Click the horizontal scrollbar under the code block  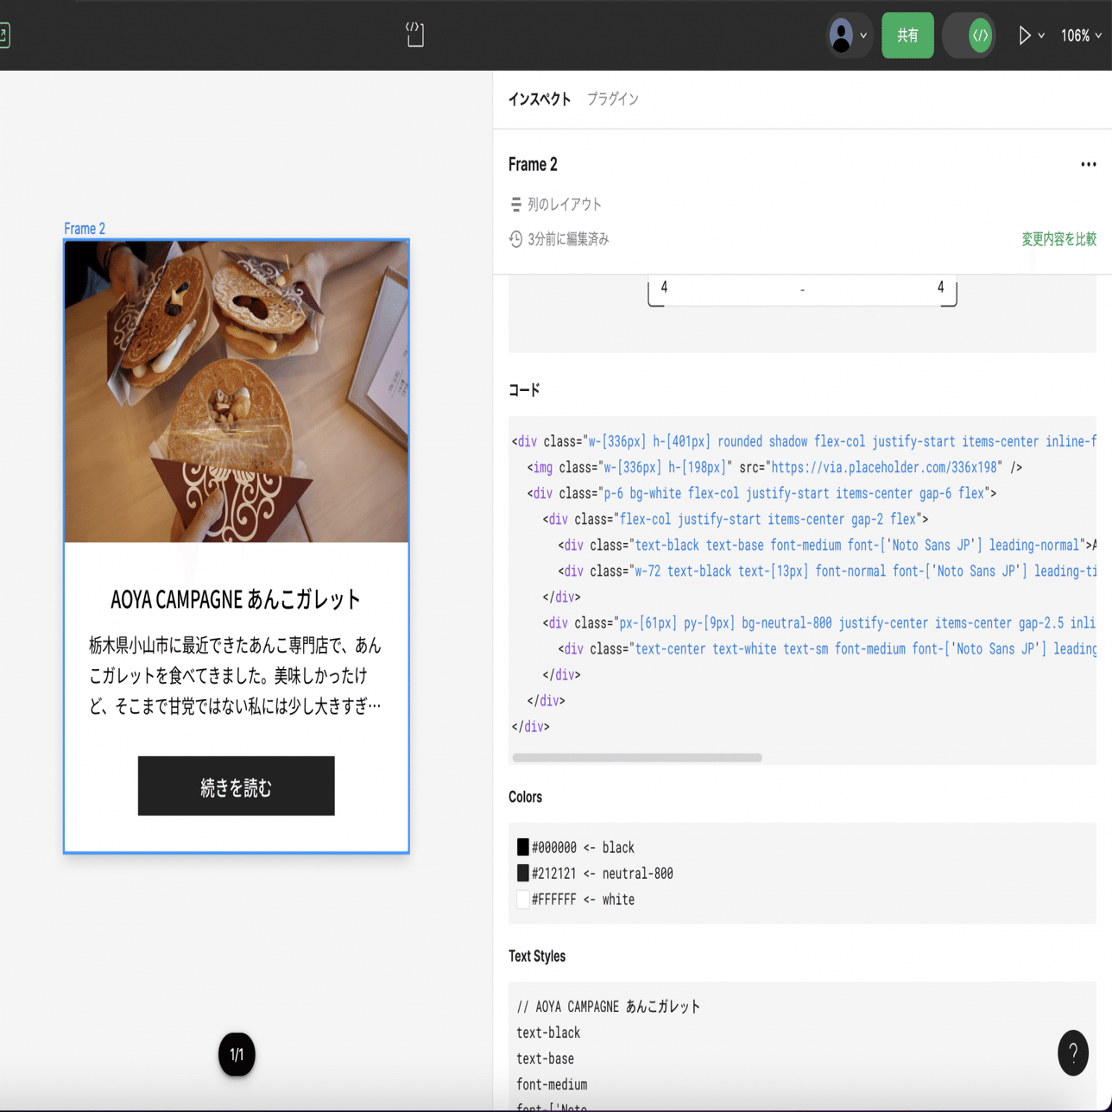tap(637, 758)
